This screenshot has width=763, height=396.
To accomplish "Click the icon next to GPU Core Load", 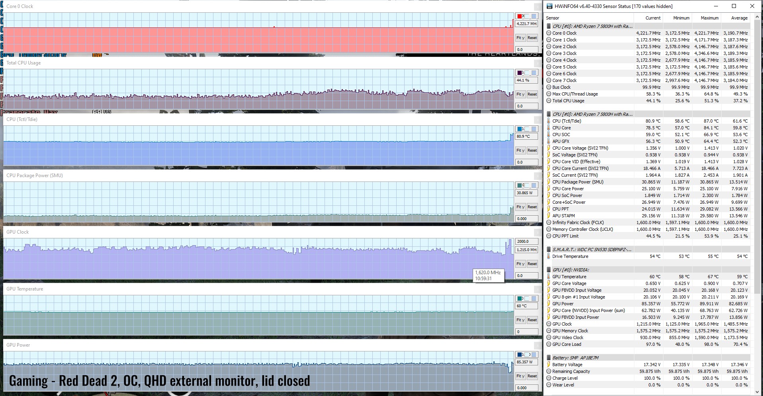I will pos(549,344).
